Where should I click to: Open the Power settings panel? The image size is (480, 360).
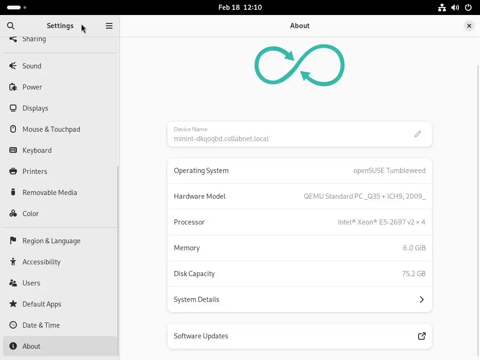click(60, 87)
